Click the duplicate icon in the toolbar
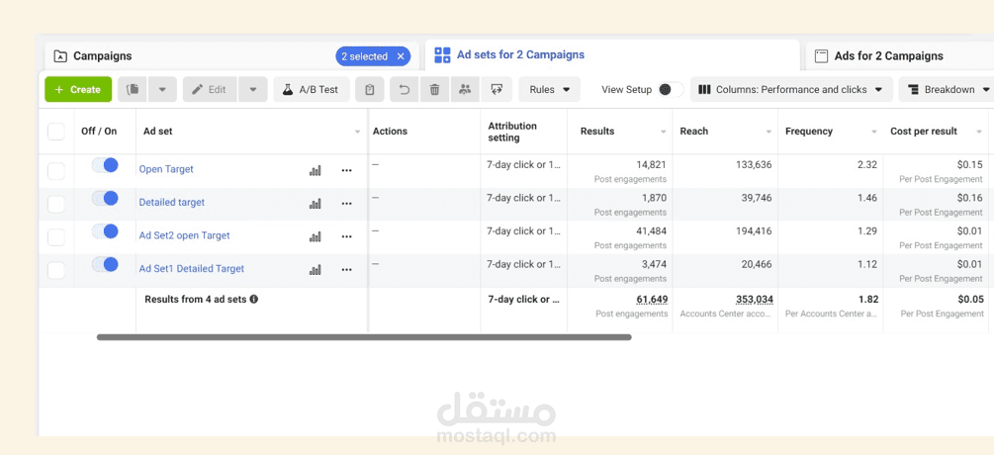994x455 pixels. 133,89
